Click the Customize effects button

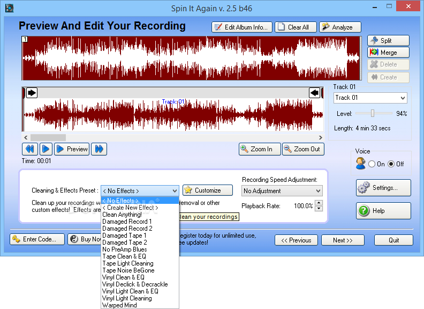pyautogui.click(x=208, y=190)
